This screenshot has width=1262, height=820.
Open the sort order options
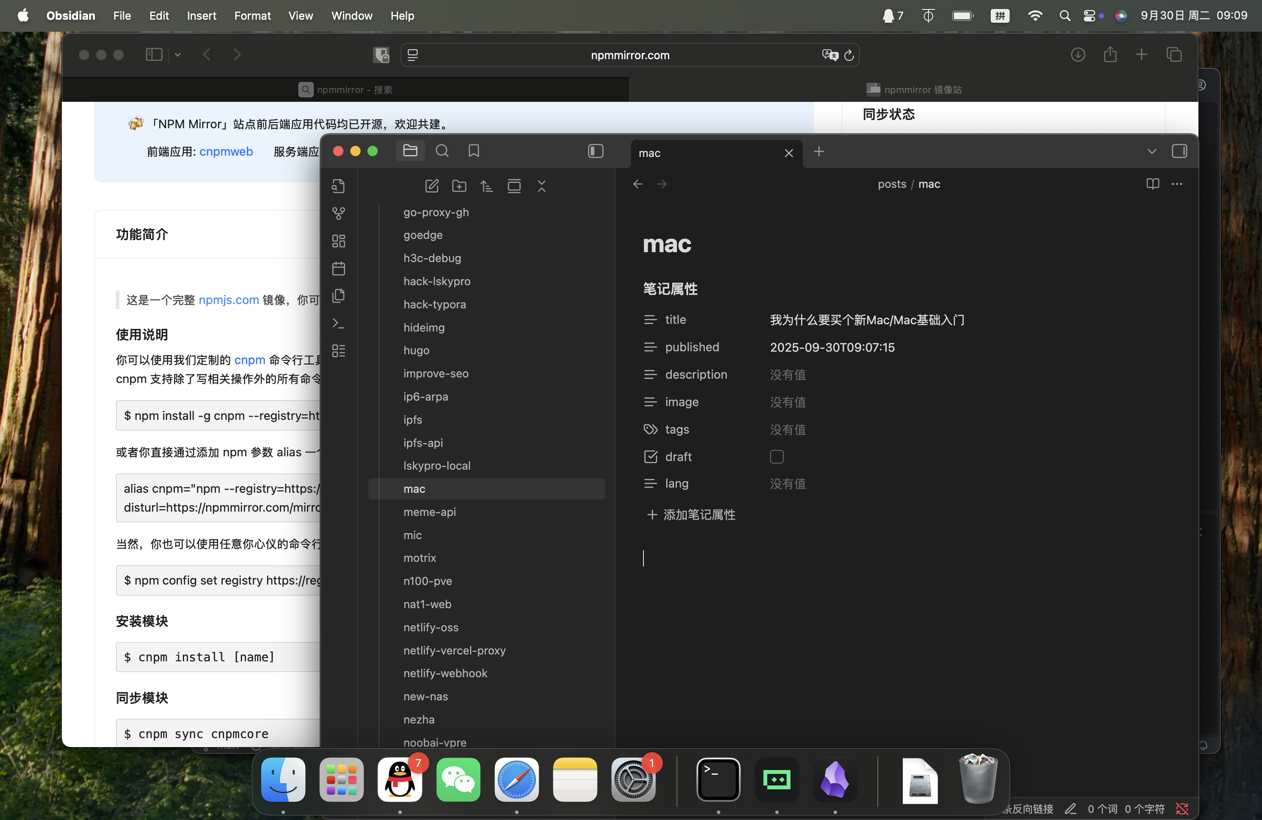pos(486,186)
